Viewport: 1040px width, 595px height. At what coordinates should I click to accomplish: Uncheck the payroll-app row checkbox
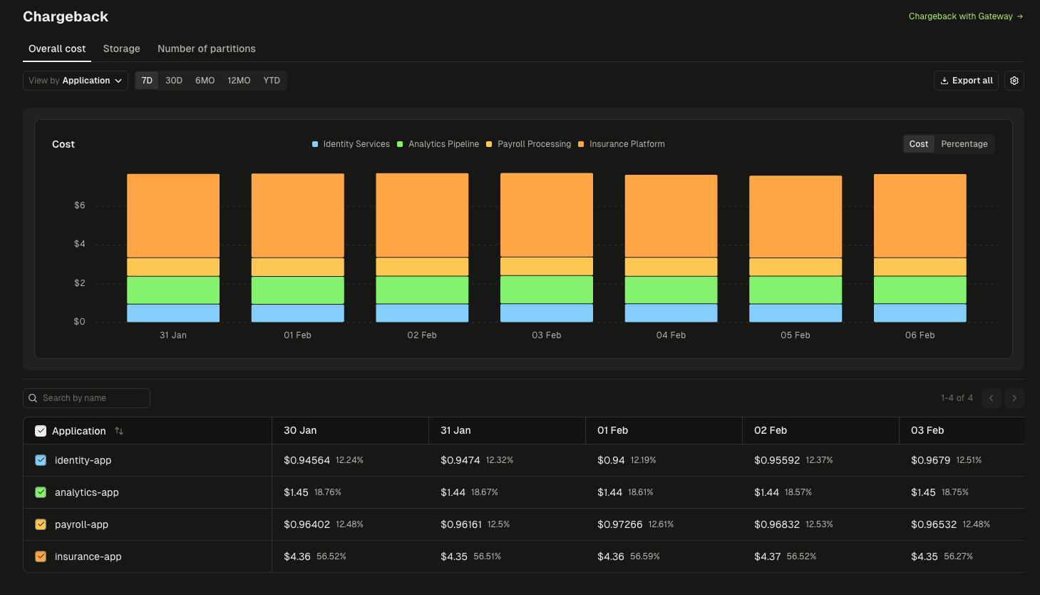tap(41, 524)
